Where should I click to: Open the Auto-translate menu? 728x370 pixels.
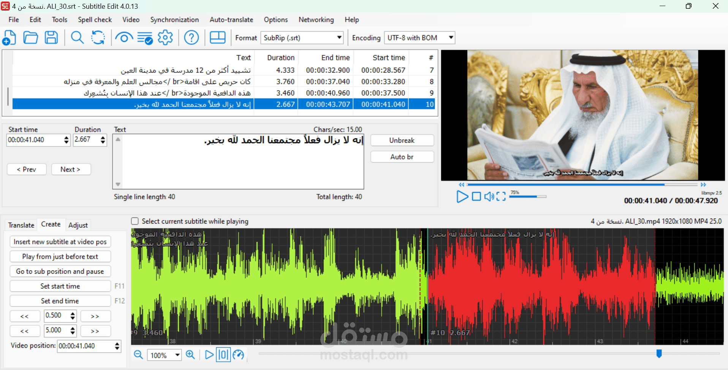coord(231,19)
